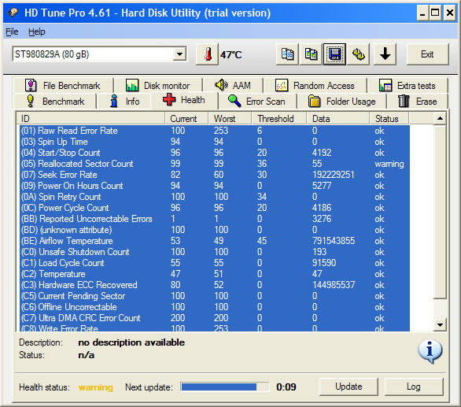Click the Data column header

tap(338, 119)
